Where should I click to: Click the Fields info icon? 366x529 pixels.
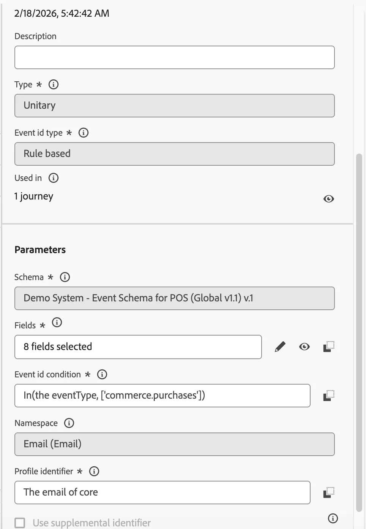(57, 323)
